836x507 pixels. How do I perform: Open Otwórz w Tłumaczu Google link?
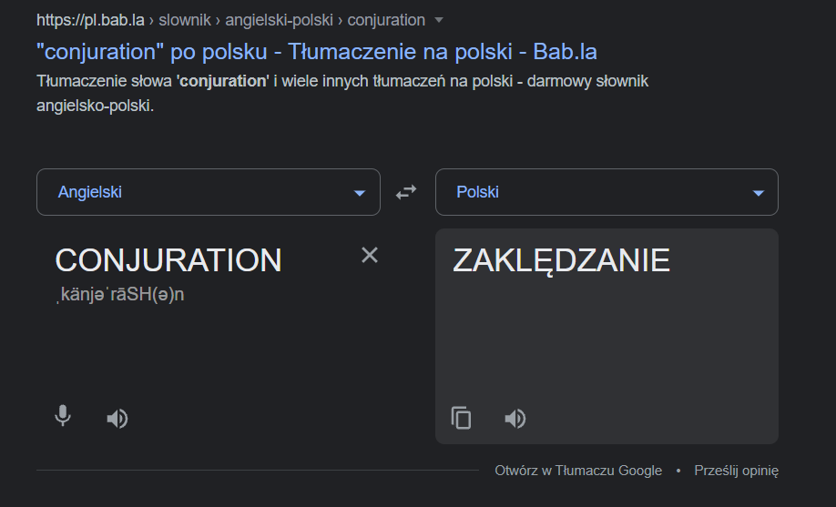(x=578, y=471)
